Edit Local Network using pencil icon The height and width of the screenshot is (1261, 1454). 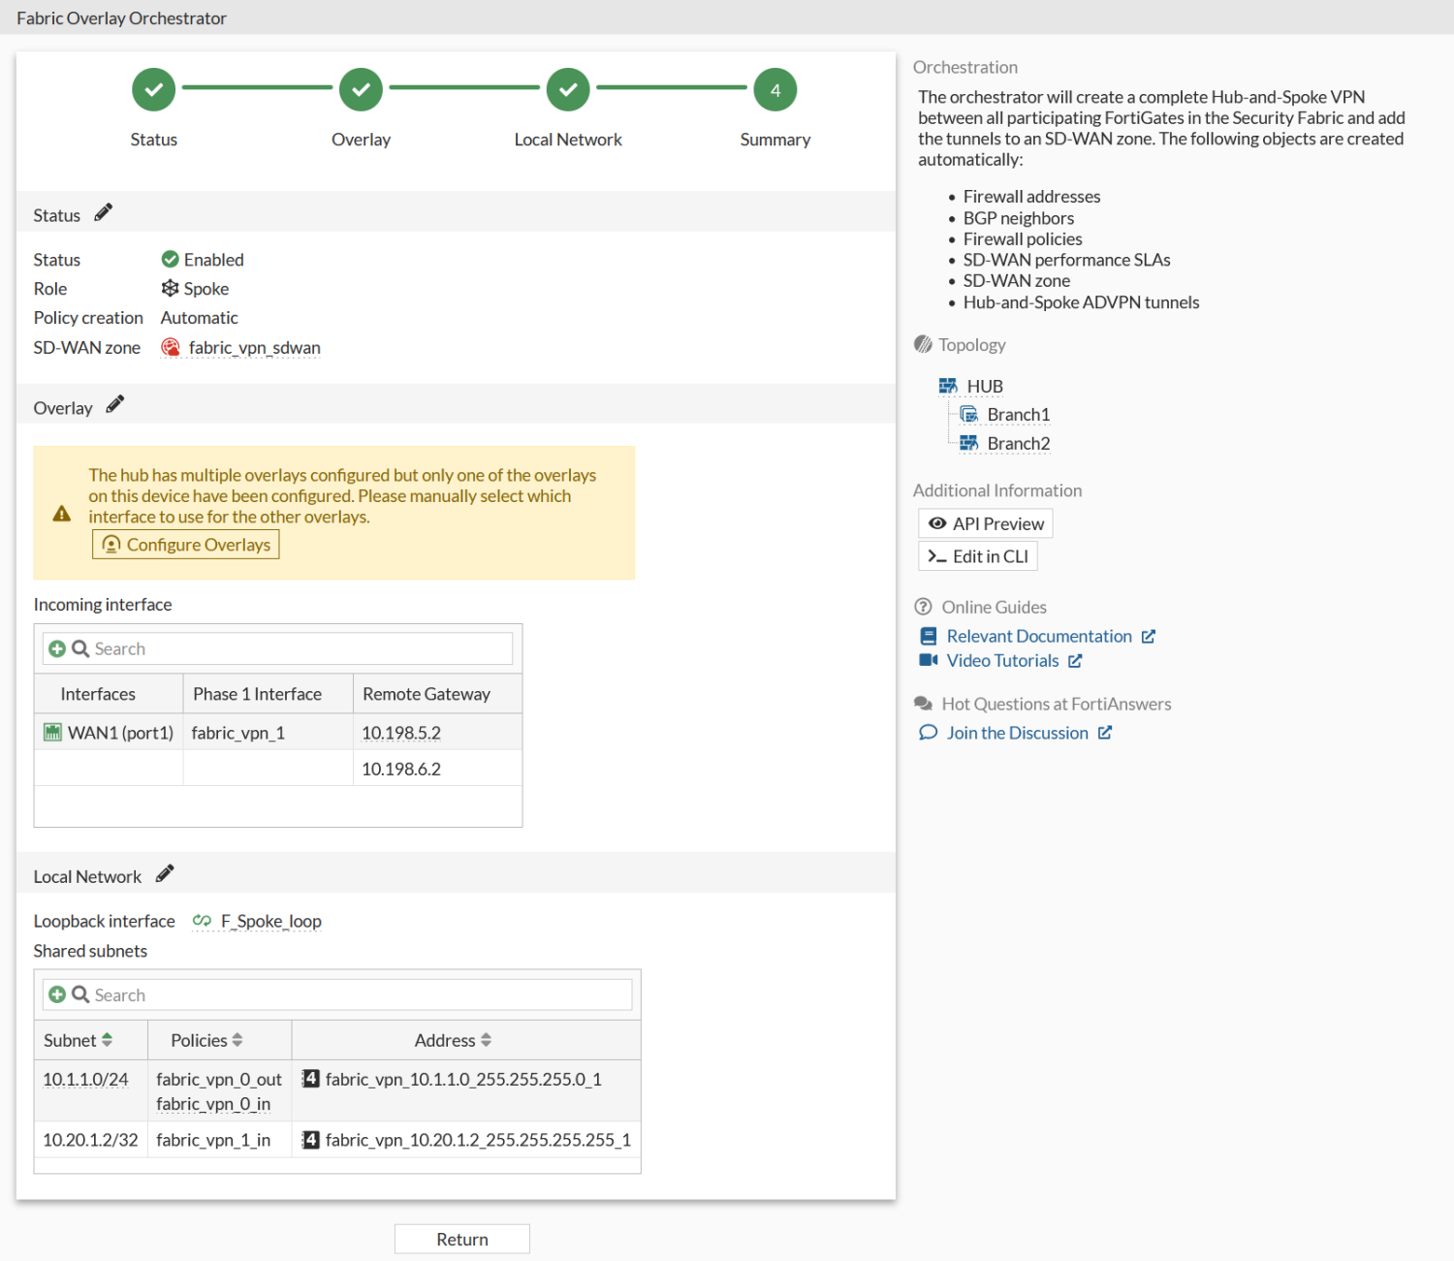165,874
